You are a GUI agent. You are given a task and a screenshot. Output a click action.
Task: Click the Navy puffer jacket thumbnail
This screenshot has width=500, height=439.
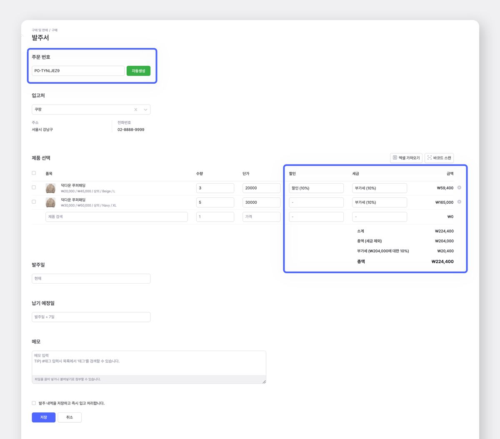tap(50, 202)
